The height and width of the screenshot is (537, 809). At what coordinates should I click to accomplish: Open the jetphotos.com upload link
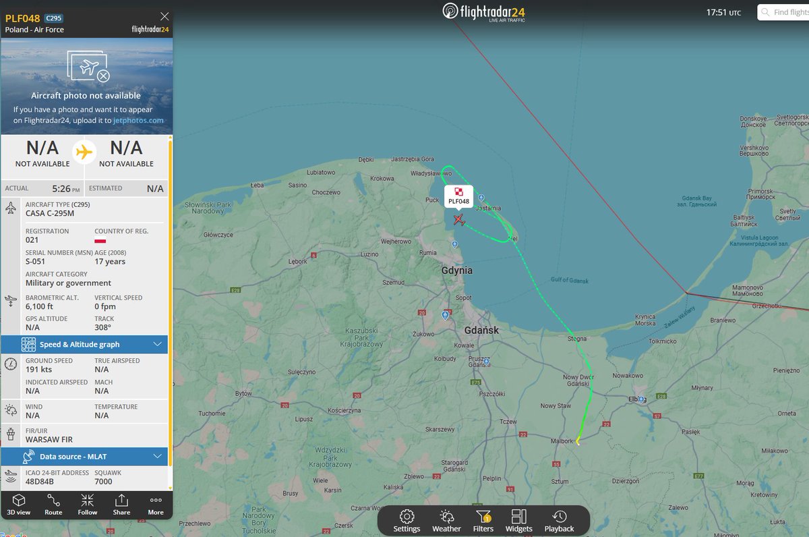coord(138,120)
